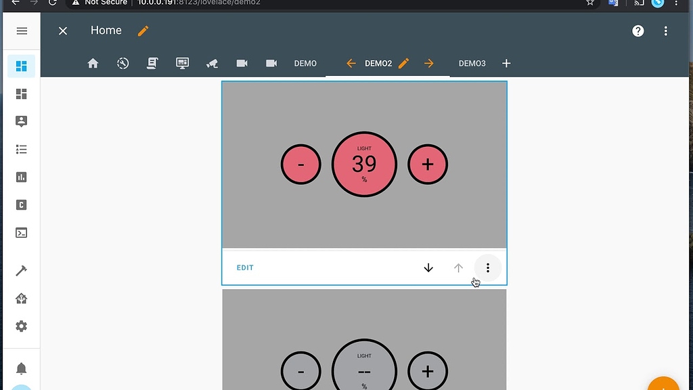Move the light card down with the arrow
Screen dimensions: 693x390
coord(428,267)
